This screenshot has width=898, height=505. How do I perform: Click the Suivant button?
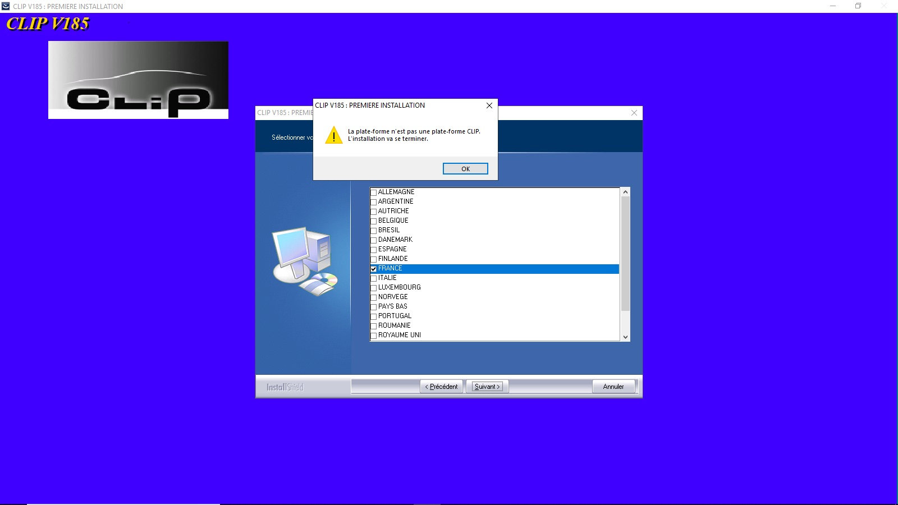[487, 387]
